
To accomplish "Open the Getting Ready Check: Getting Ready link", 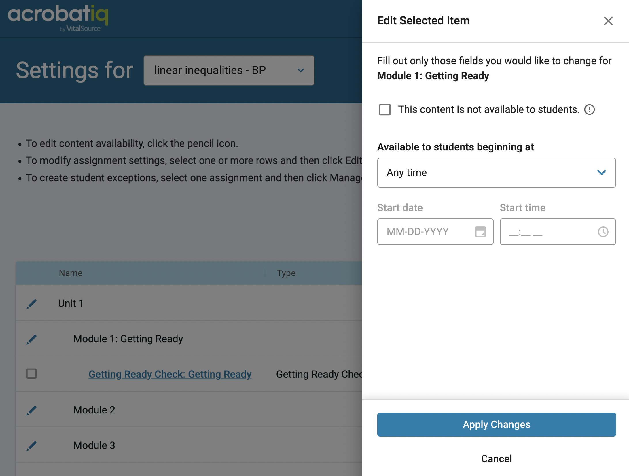I will pyautogui.click(x=170, y=374).
